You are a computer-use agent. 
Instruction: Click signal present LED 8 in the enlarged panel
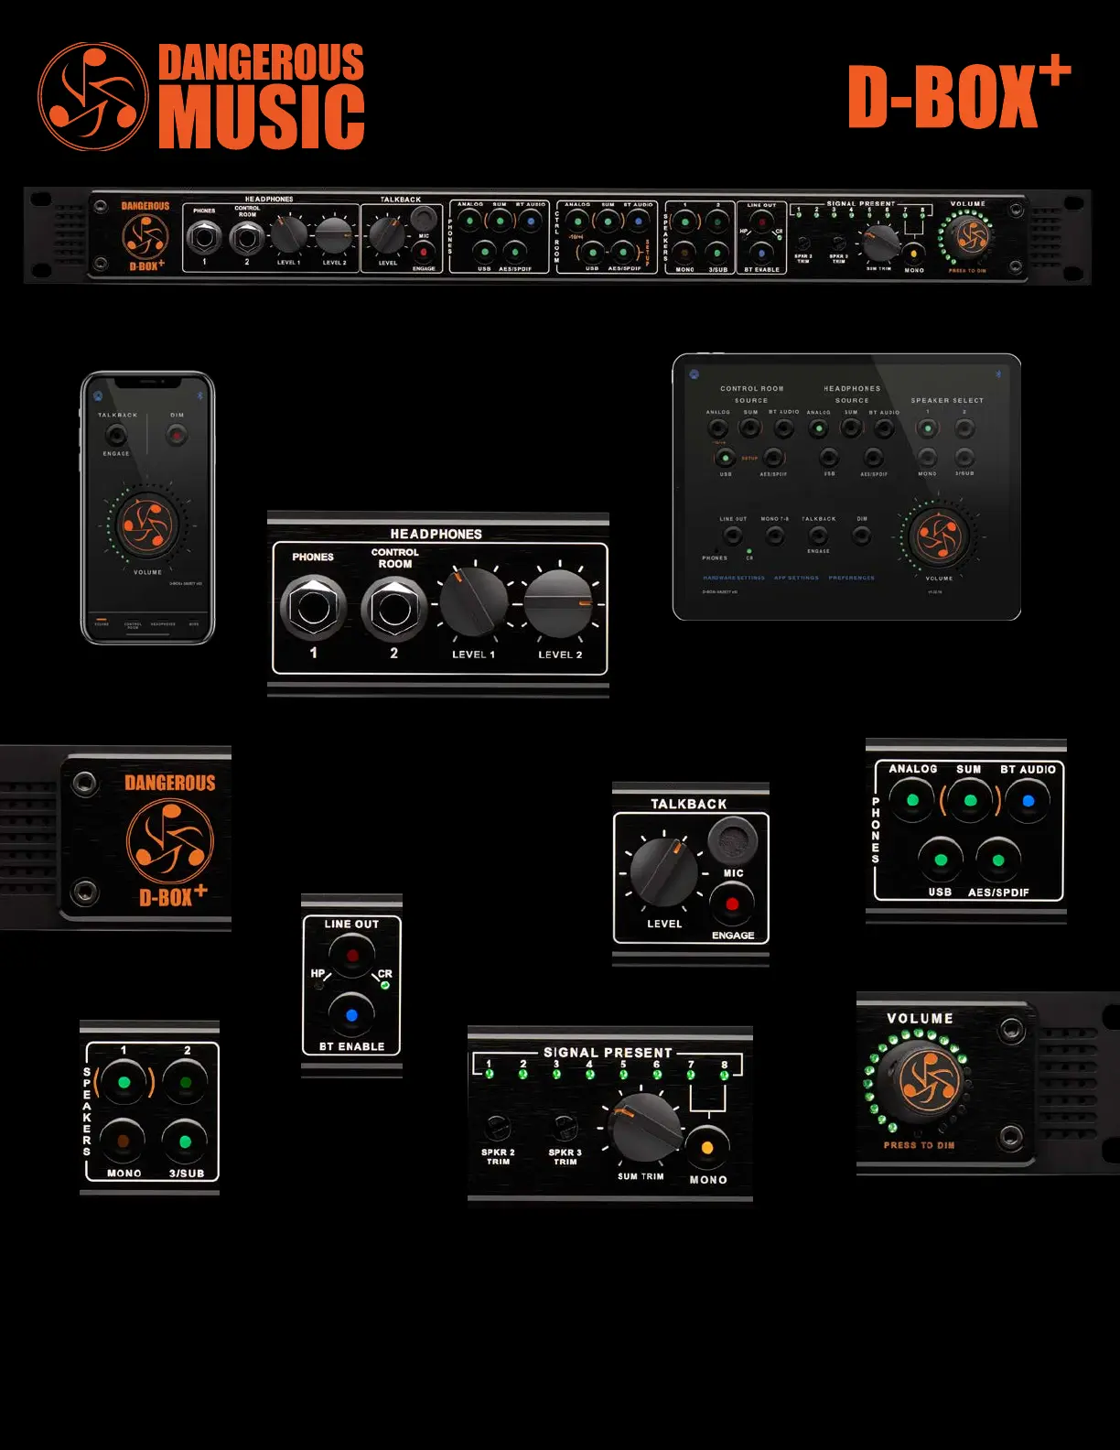click(x=724, y=1075)
